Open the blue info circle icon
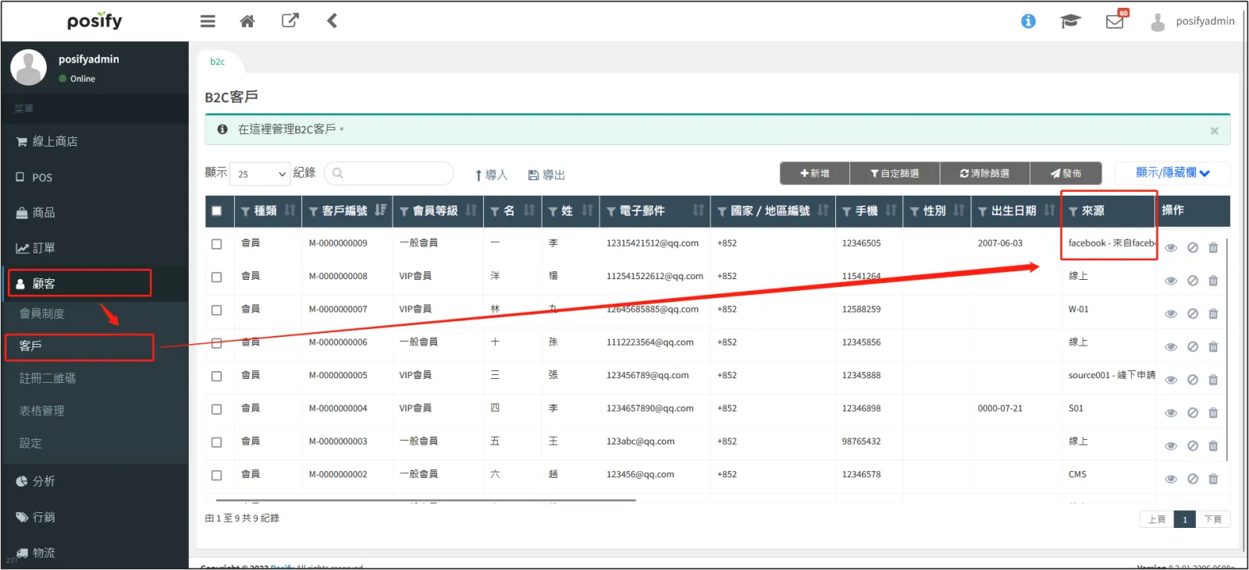Image resolution: width=1249 pixels, height=570 pixels. point(1028,21)
